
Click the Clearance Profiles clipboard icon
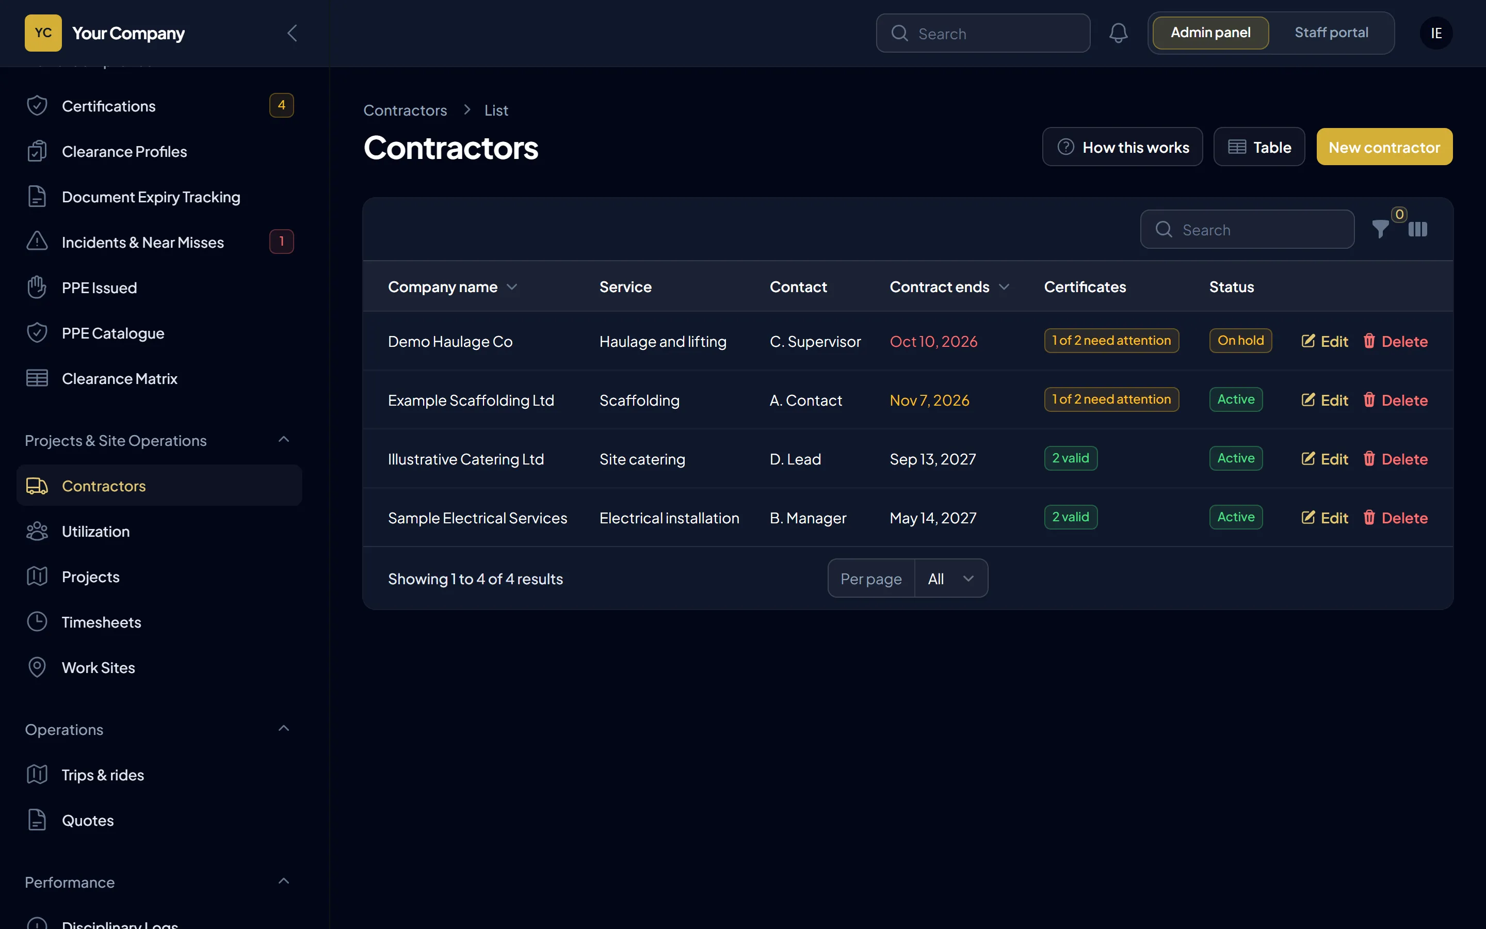coord(37,151)
